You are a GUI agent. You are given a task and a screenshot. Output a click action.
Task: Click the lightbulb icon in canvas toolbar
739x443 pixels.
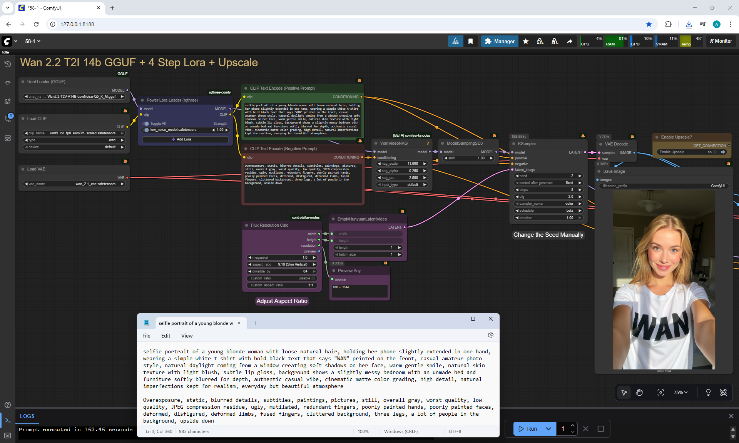[708, 392]
